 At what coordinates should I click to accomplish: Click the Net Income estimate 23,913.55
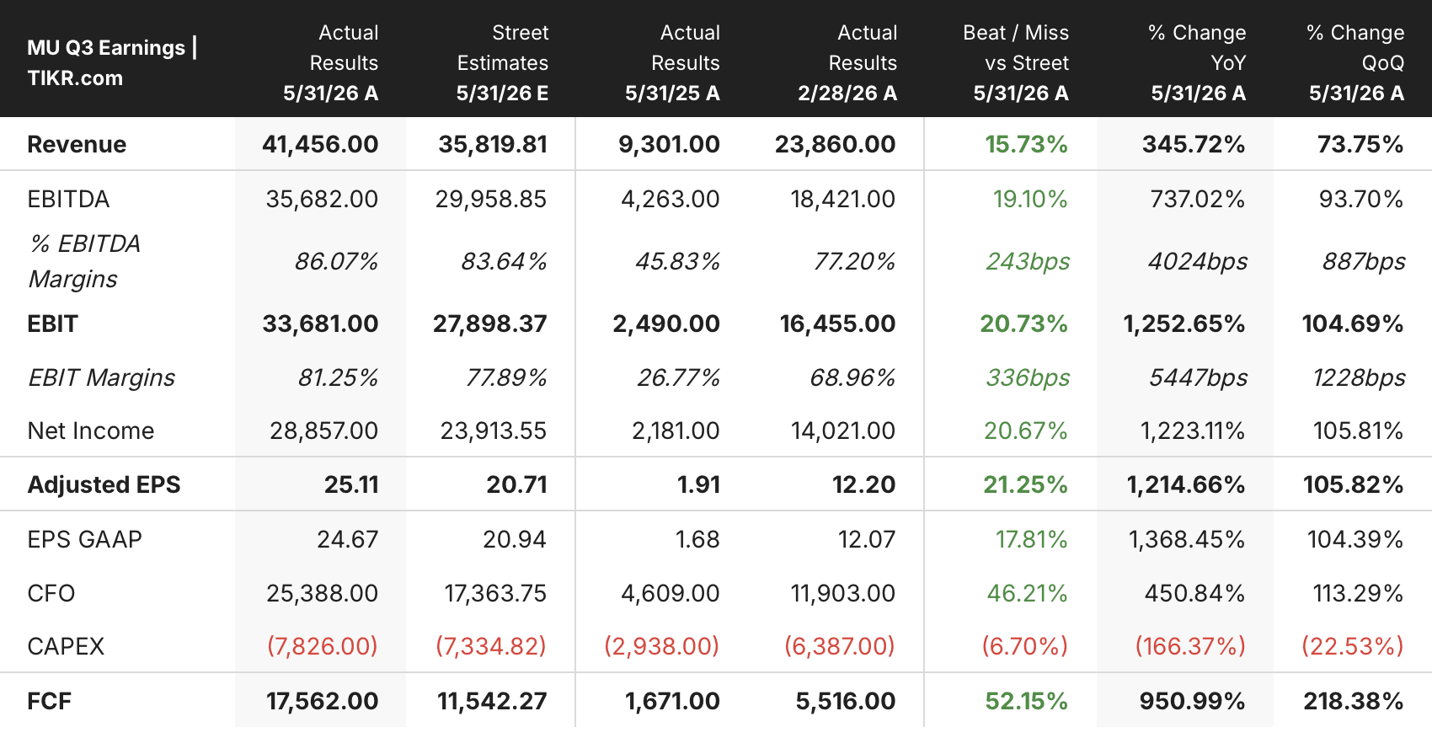click(x=494, y=430)
